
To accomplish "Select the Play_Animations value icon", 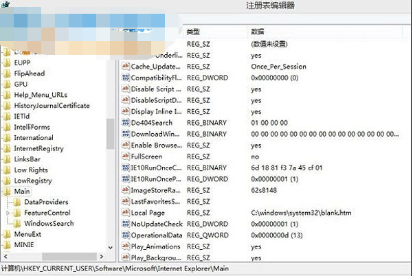I will 126,246.
